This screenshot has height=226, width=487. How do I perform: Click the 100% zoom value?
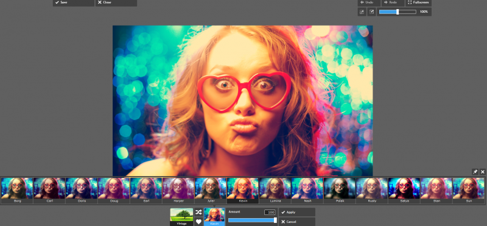point(424,12)
